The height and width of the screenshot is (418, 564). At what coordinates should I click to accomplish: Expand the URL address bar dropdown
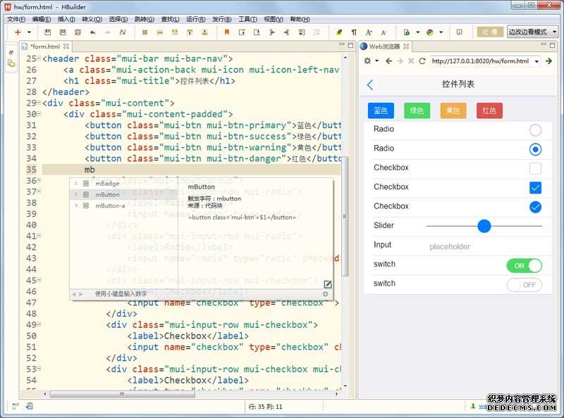[x=537, y=61]
